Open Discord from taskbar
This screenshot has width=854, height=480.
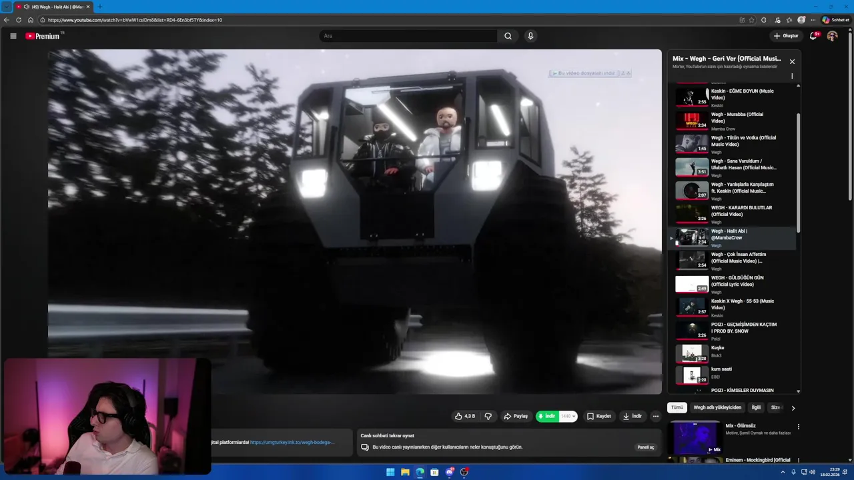tap(450, 472)
